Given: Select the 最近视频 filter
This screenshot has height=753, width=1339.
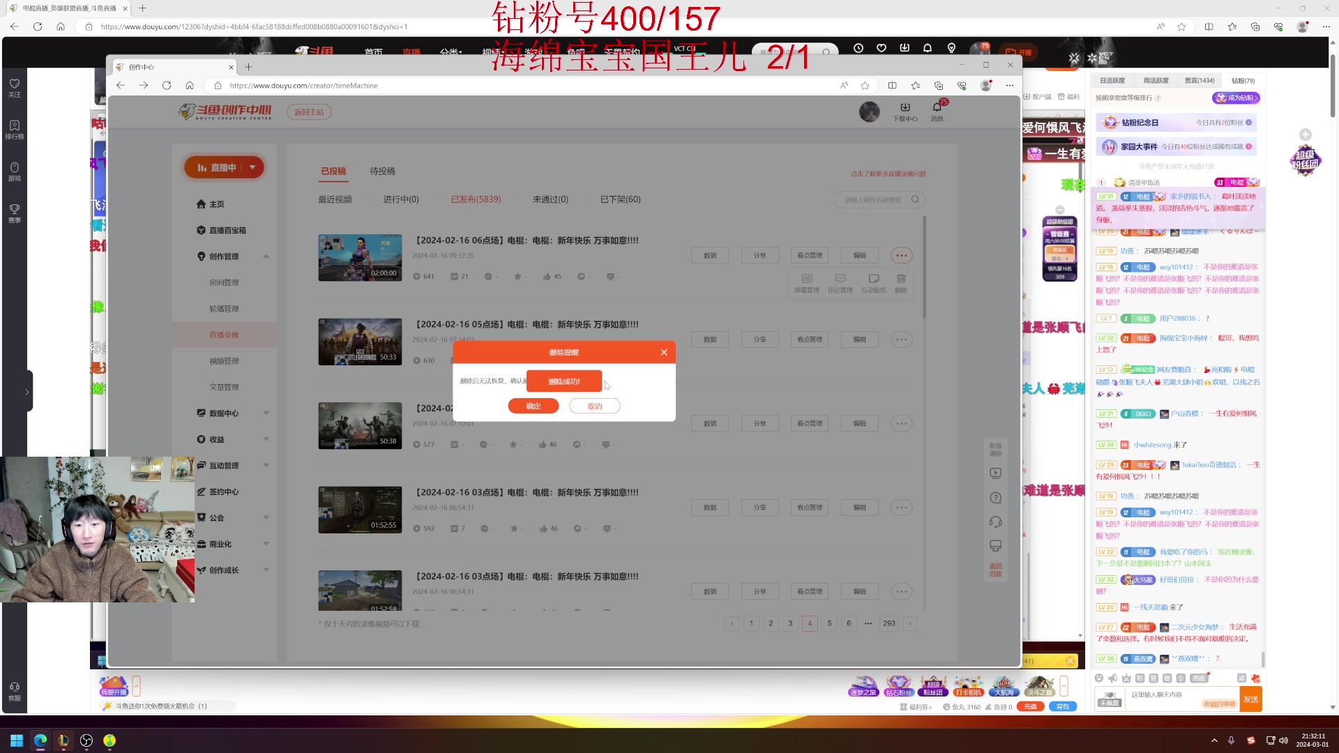Looking at the screenshot, I should coord(335,199).
